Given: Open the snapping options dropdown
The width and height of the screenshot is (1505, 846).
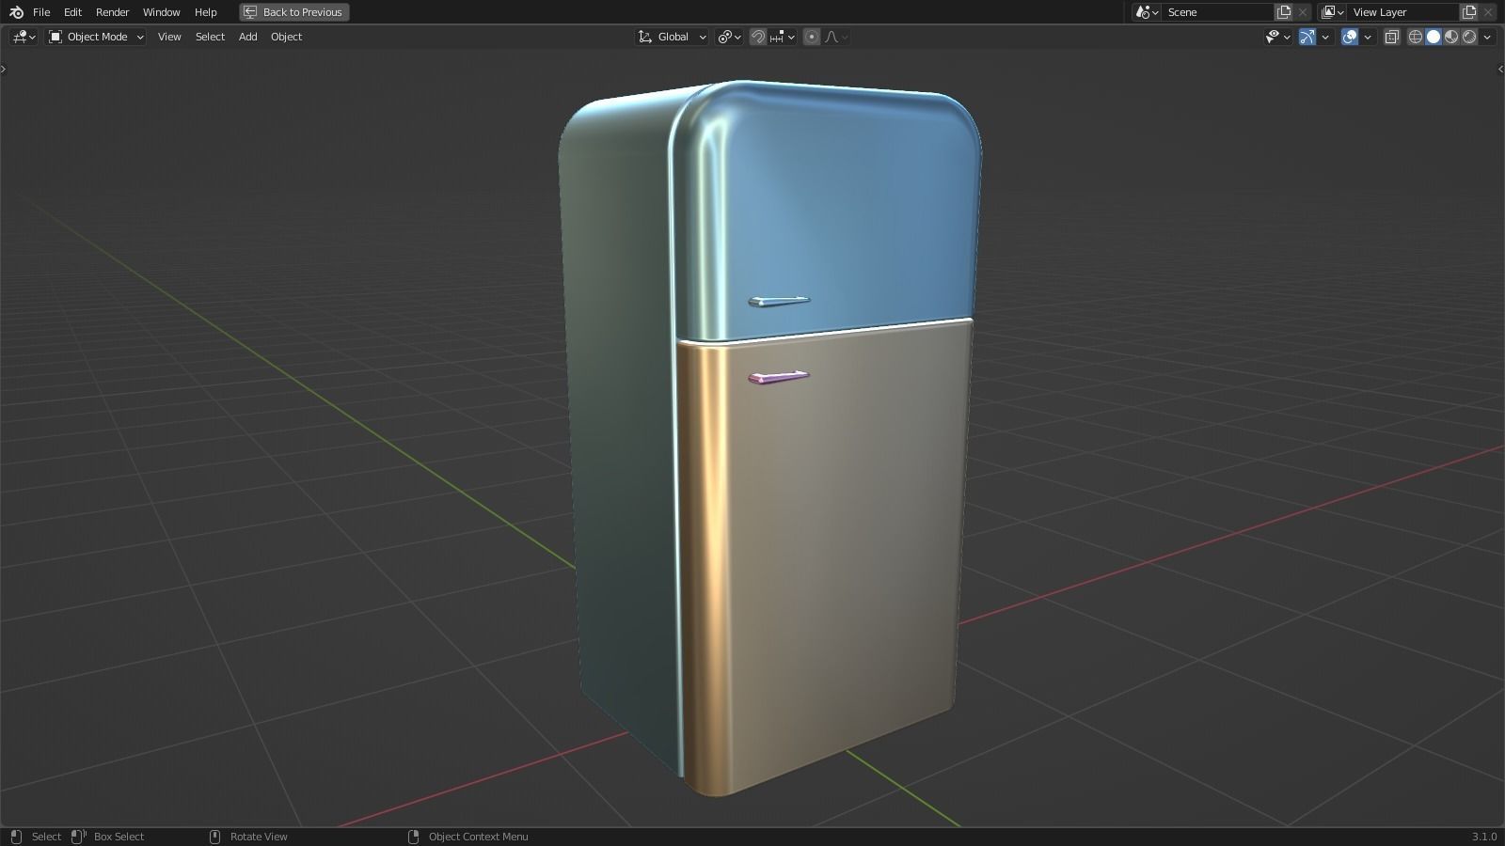Looking at the screenshot, I should pyautogui.click(x=783, y=37).
